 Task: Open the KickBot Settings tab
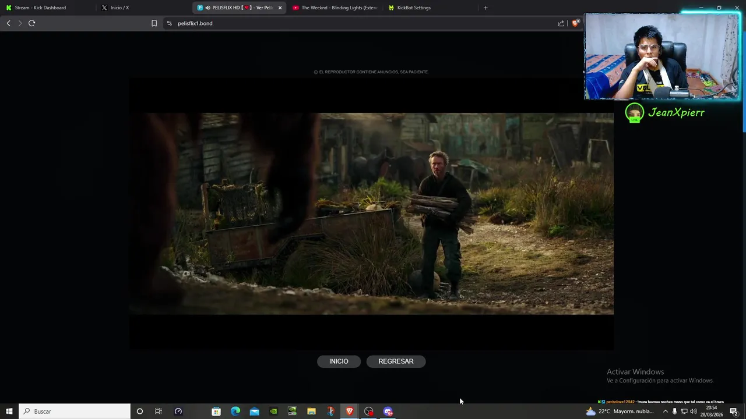pos(430,8)
